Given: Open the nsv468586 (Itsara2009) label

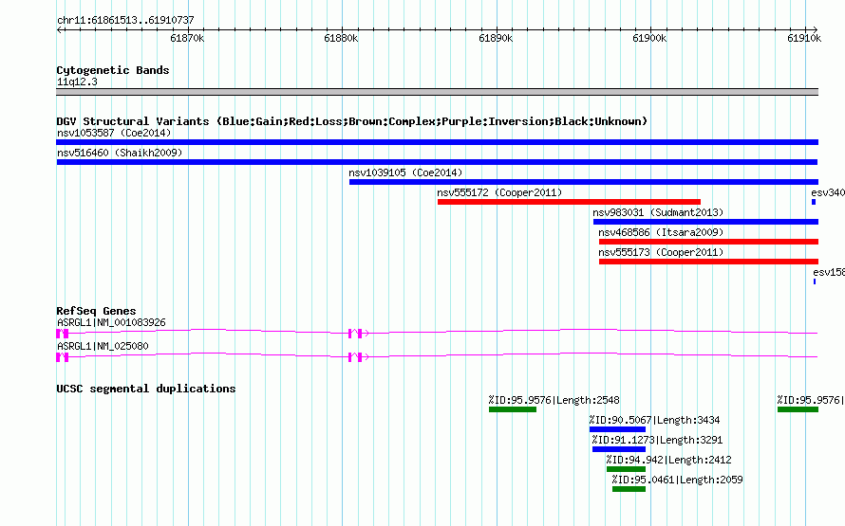Looking at the screenshot, I should point(661,232).
